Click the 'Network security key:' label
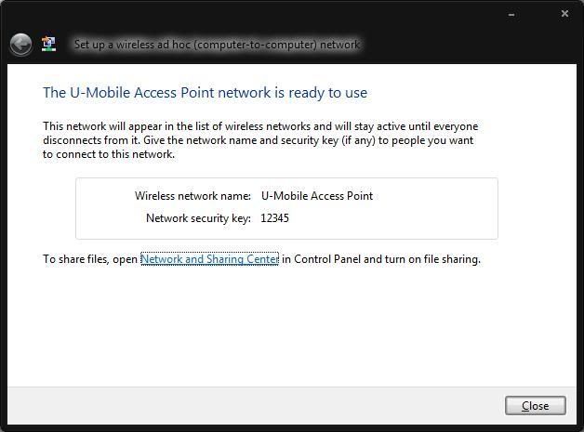This screenshot has width=584, height=432. click(x=198, y=218)
